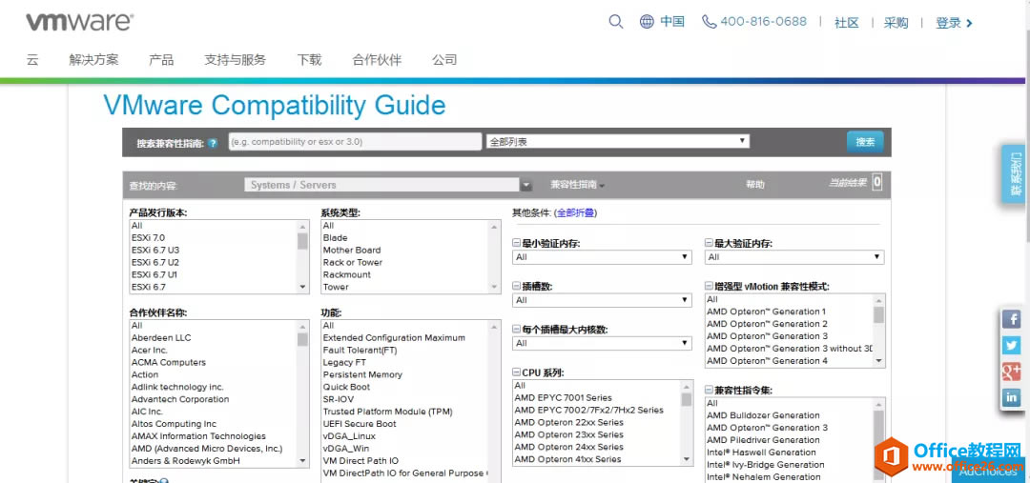Share via LinkedIn icon
Image resolution: width=1030 pixels, height=483 pixels.
click(1011, 397)
